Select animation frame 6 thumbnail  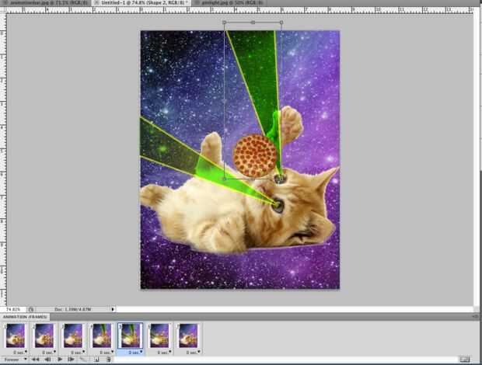pyautogui.click(x=159, y=335)
